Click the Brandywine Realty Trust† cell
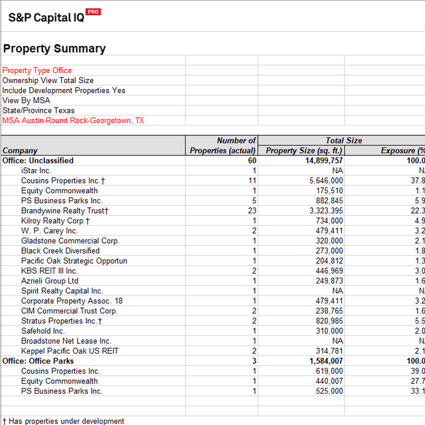425x425 pixels. coord(94,211)
